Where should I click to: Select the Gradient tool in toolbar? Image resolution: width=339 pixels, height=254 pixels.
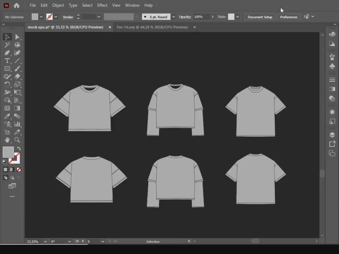pyautogui.click(x=17, y=108)
